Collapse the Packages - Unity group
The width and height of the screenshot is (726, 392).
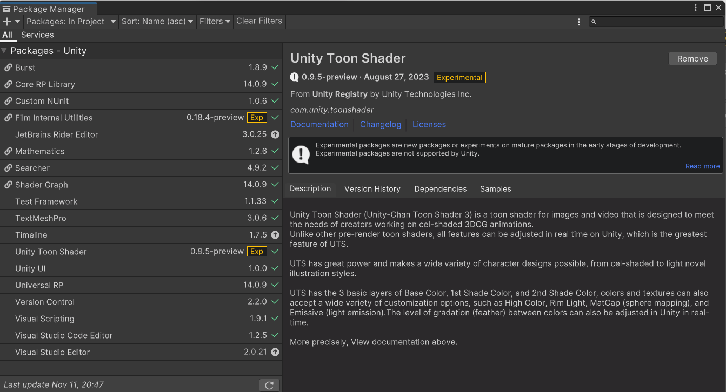(4, 51)
